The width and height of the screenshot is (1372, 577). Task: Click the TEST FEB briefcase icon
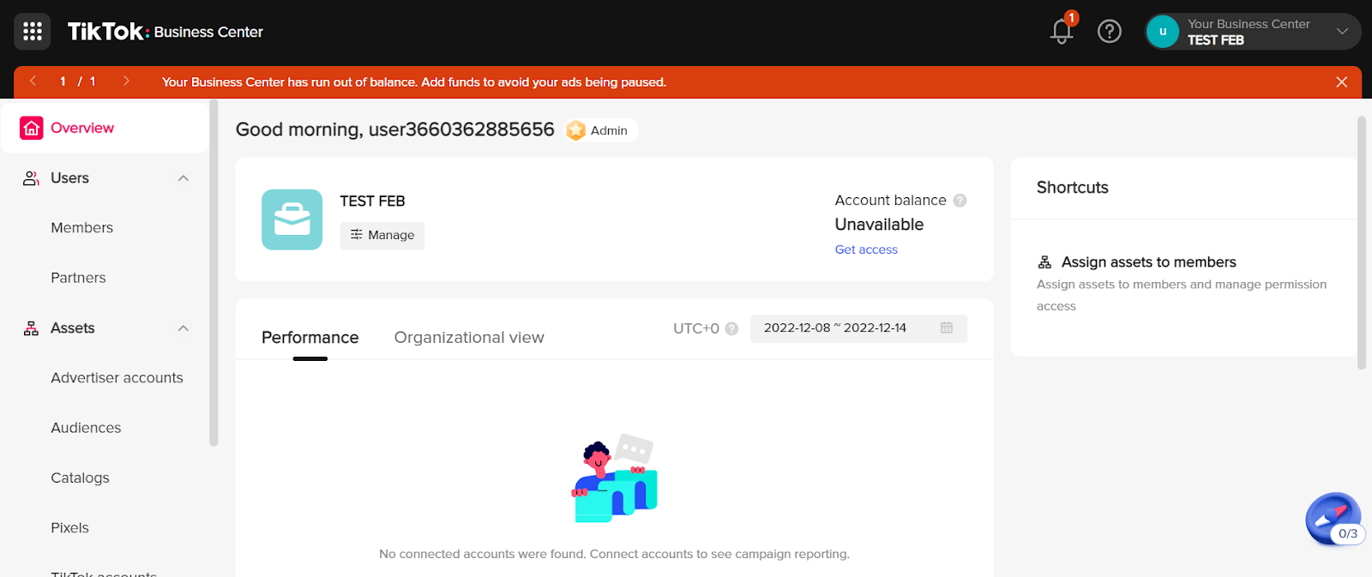click(x=292, y=219)
